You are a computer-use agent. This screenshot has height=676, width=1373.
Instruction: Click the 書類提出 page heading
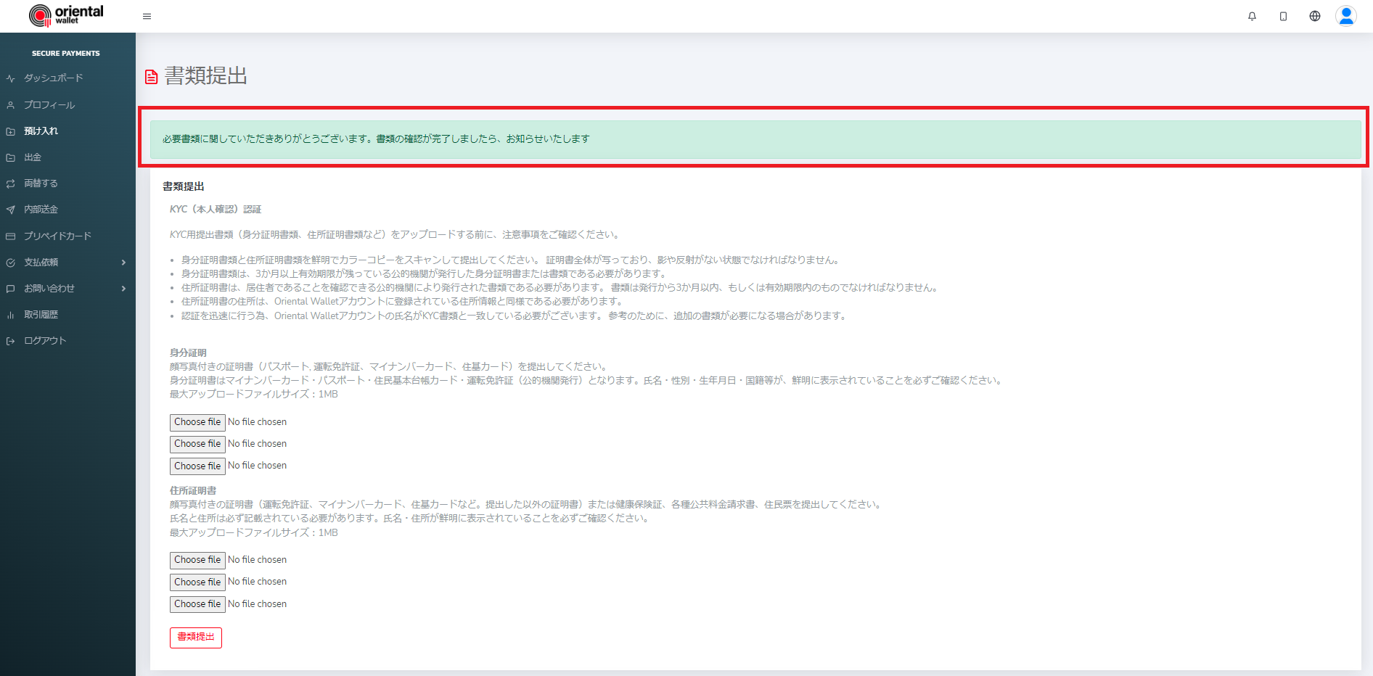tap(206, 76)
